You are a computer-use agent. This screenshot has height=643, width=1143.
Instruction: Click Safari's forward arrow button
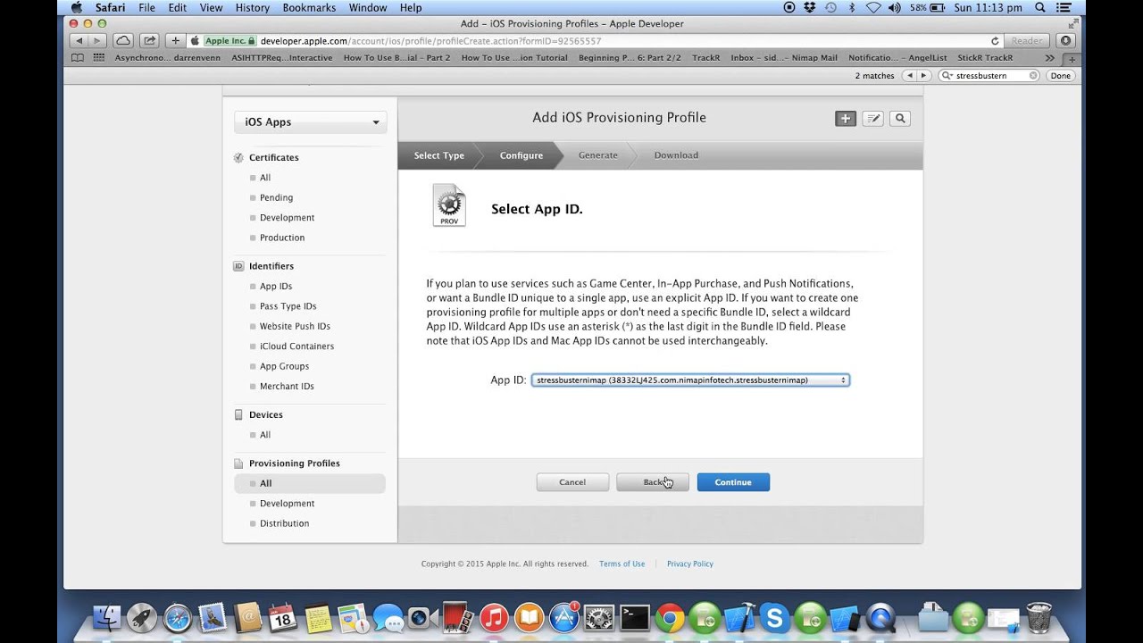pyautogui.click(x=98, y=41)
